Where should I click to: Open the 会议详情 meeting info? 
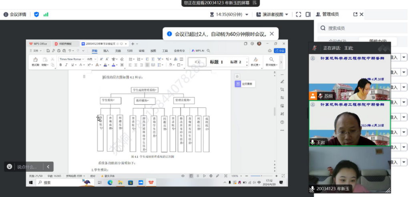tap(15, 14)
